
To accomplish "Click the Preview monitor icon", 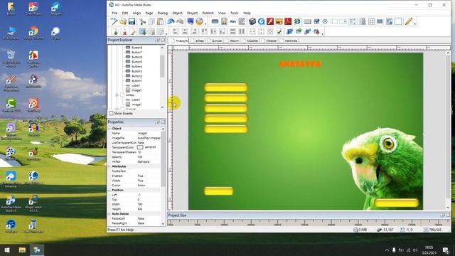I will [191, 21].
